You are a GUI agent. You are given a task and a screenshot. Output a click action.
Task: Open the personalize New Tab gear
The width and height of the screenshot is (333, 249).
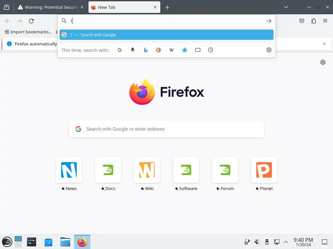(323, 62)
